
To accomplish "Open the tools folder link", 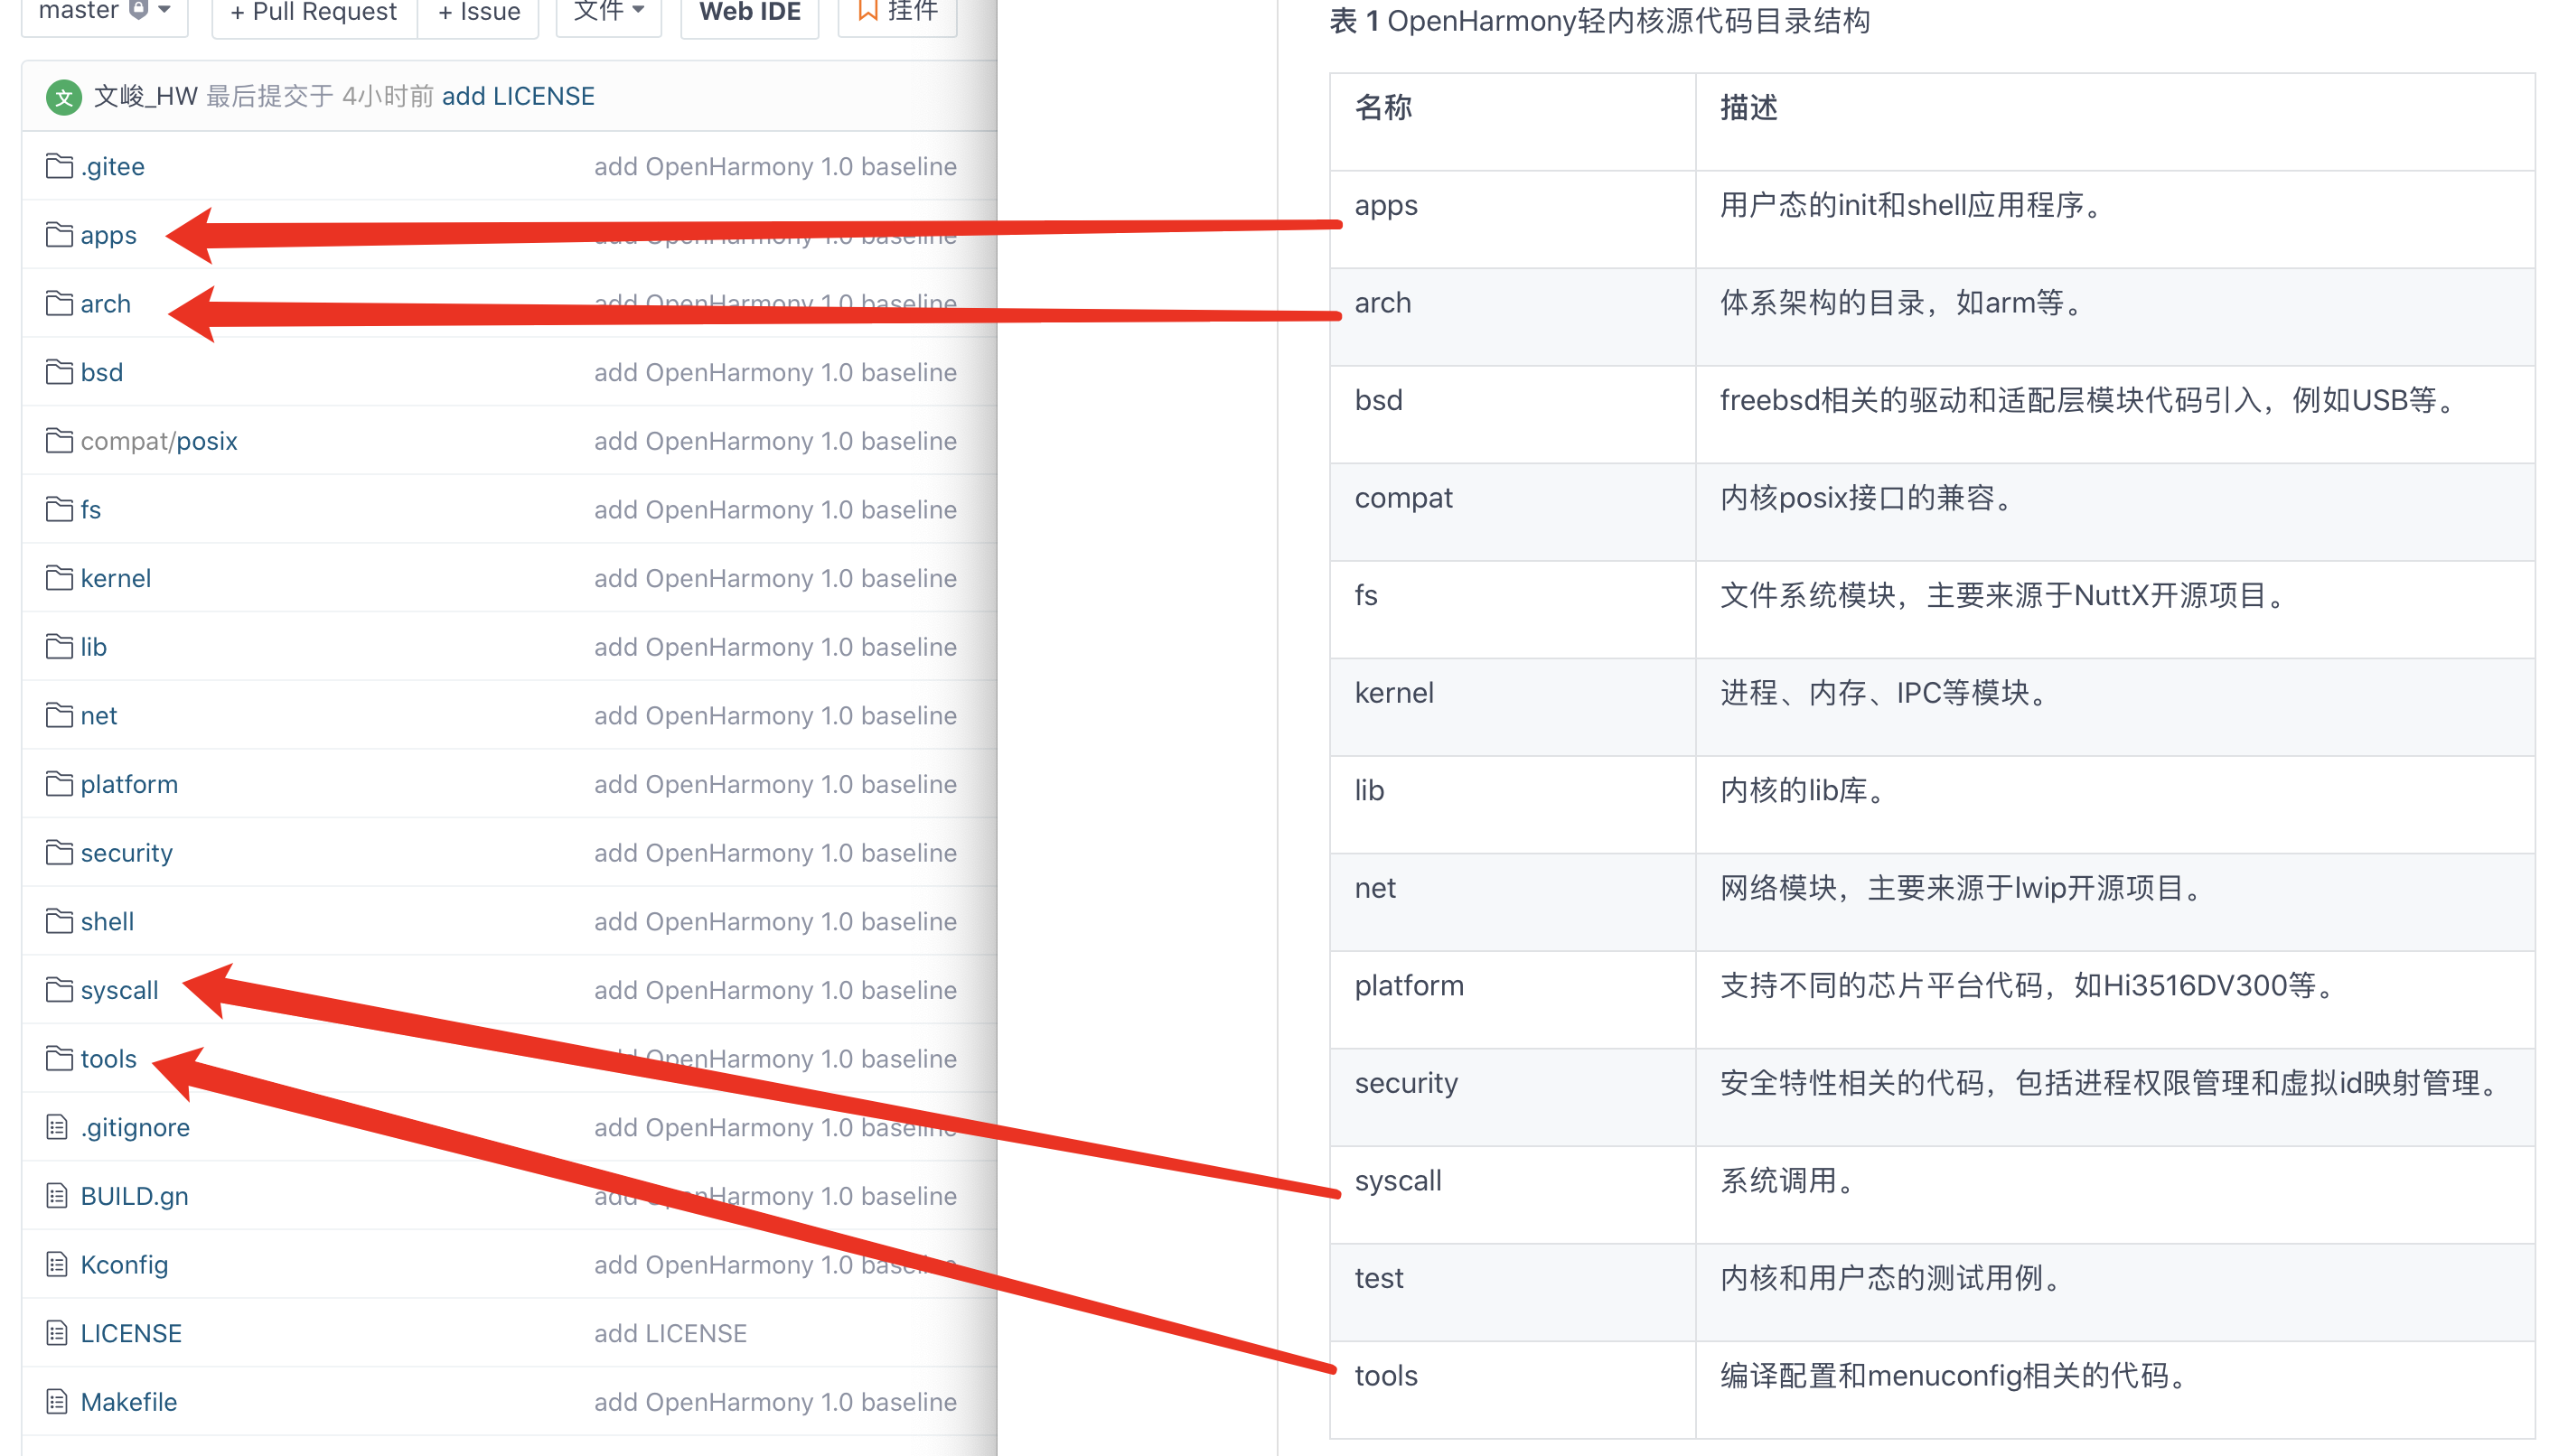I will click(108, 1059).
